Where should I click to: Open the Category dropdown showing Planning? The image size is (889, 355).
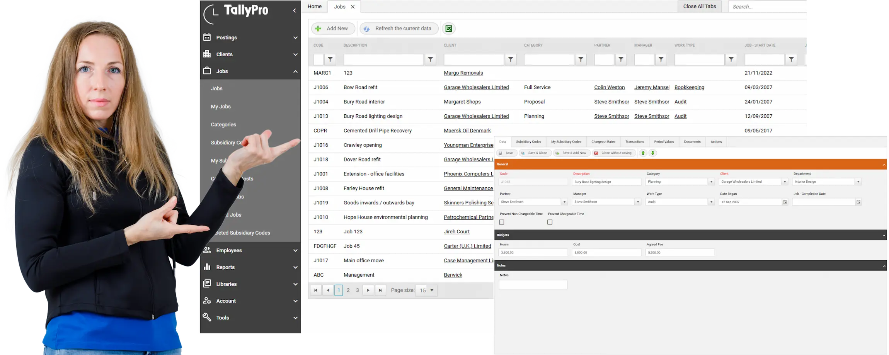(x=711, y=182)
